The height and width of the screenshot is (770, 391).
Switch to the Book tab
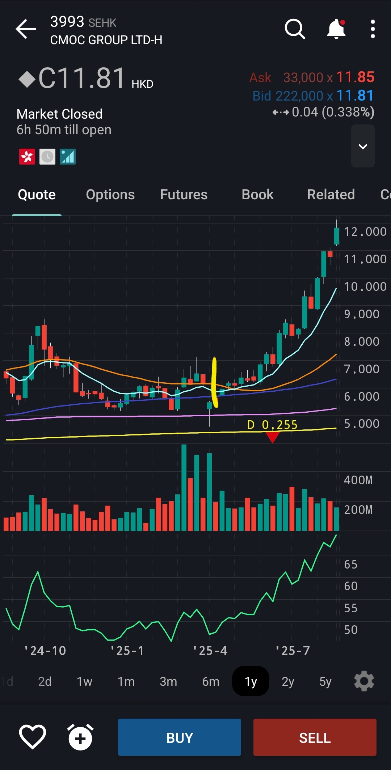coord(257,195)
